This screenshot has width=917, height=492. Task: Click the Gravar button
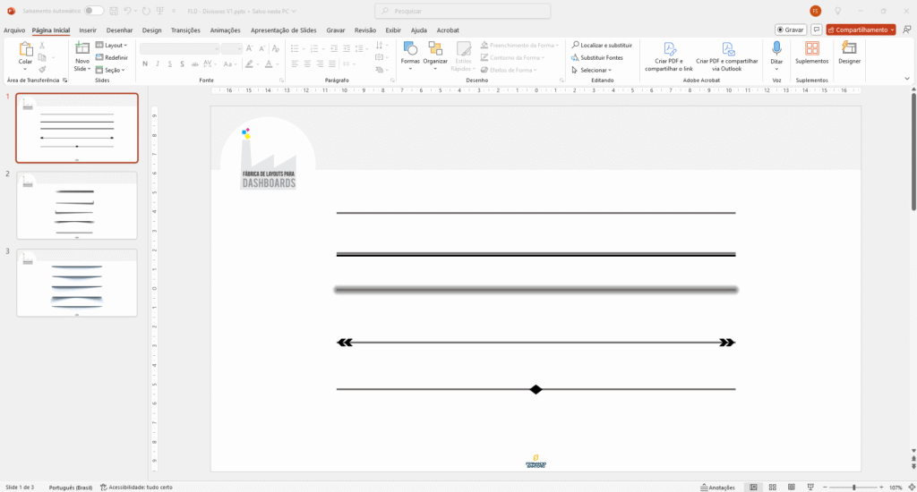coord(790,30)
